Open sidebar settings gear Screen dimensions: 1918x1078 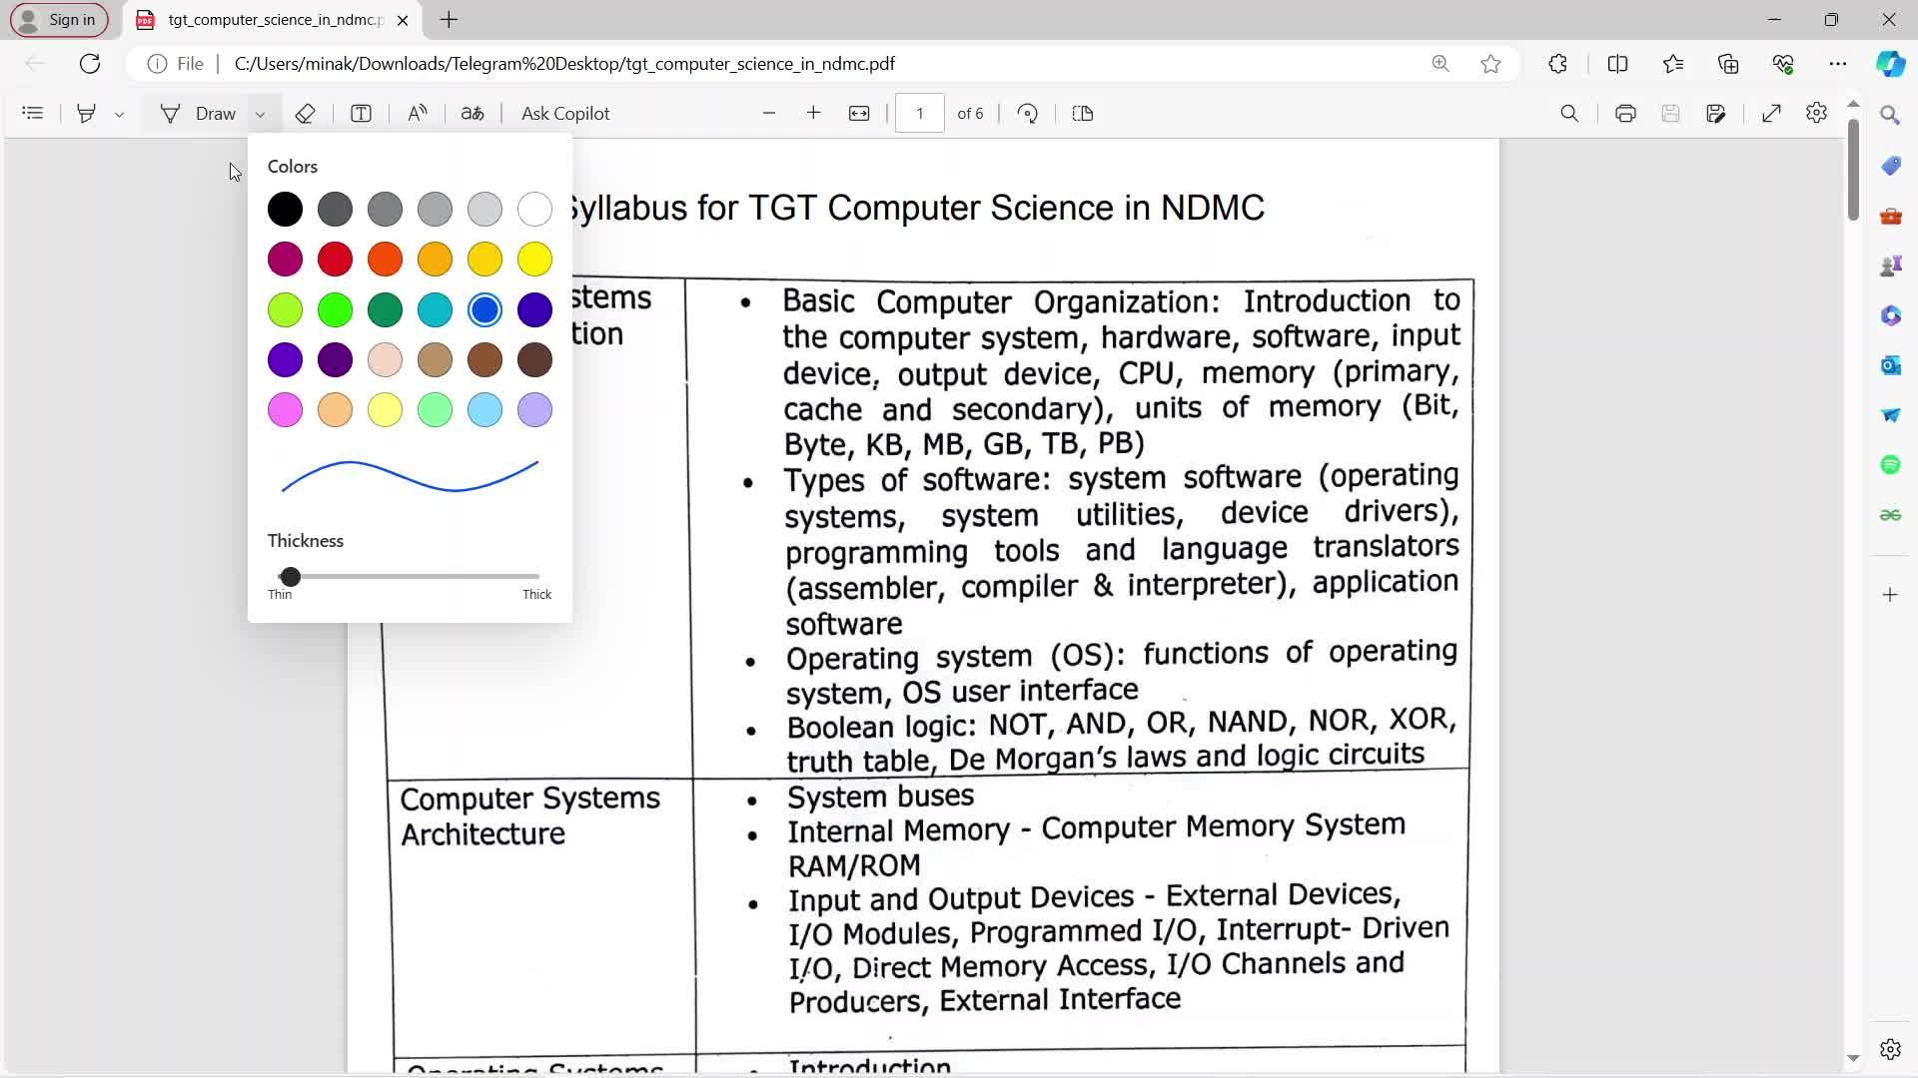click(1890, 1049)
